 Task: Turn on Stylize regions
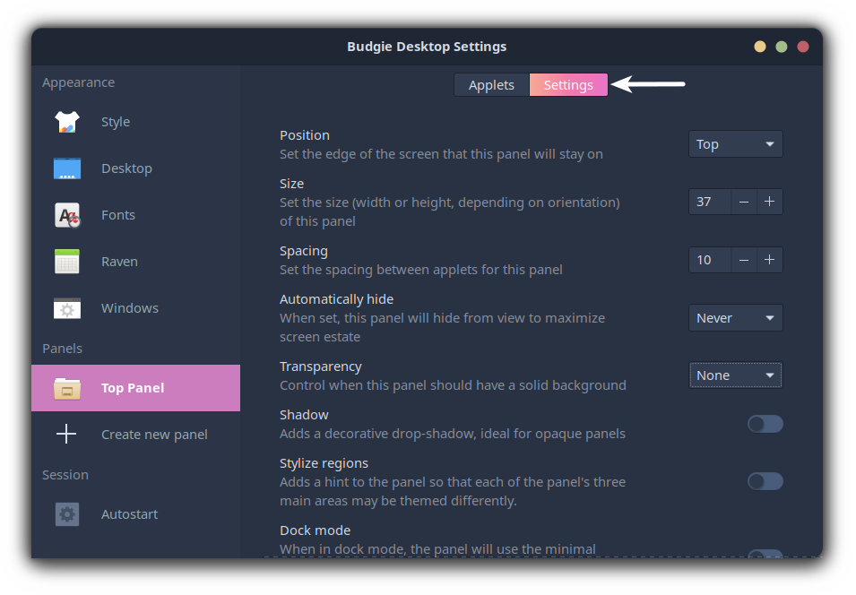point(765,480)
